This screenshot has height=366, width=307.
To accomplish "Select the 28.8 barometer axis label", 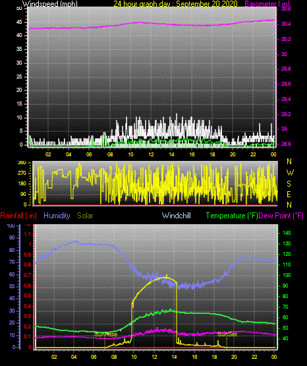I will 286,144.
